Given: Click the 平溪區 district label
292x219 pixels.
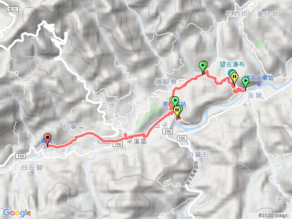Looking at the screenshot, I should [137, 141].
